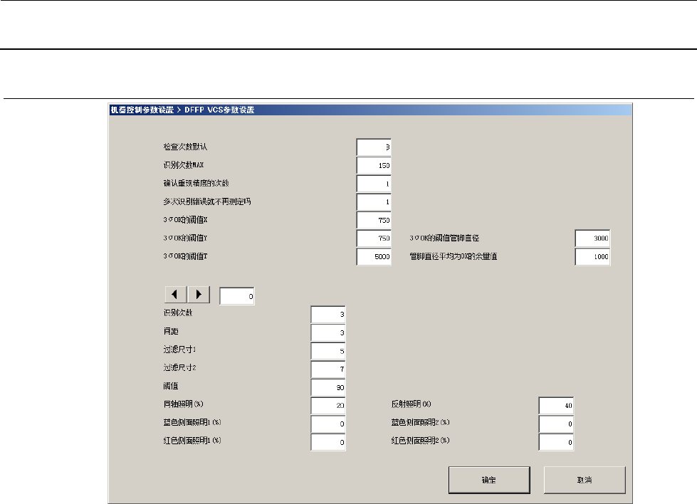
Task: Click the 检查次数默认 input field
Action: pos(374,147)
